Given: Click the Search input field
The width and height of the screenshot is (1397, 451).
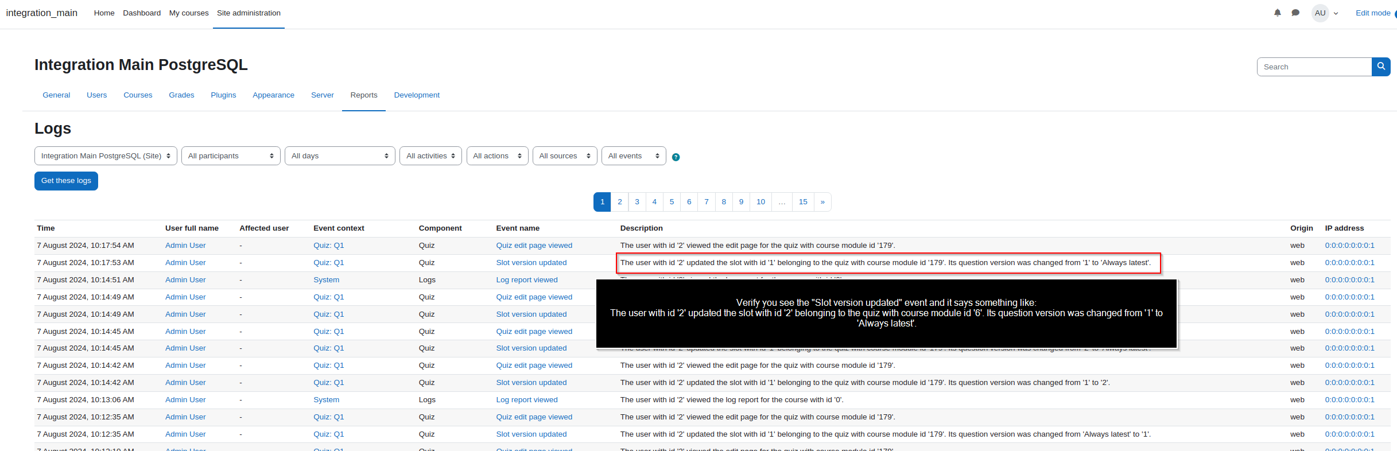Looking at the screenshot, I should tap(1314, 67).
